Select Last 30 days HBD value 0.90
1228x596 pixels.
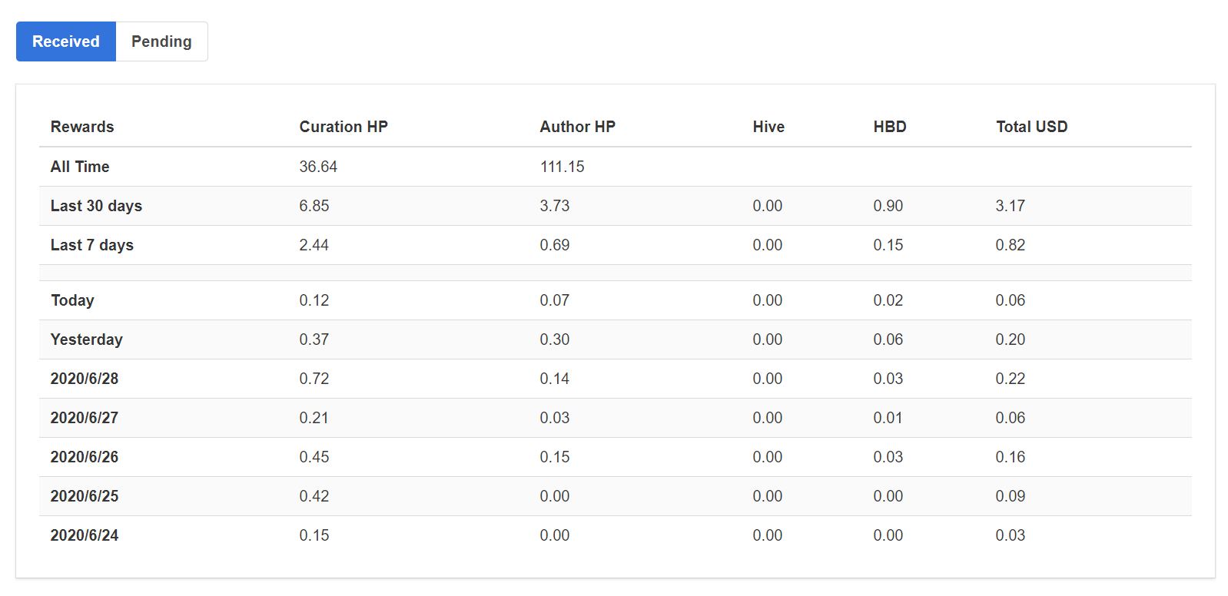pos(888,206)
